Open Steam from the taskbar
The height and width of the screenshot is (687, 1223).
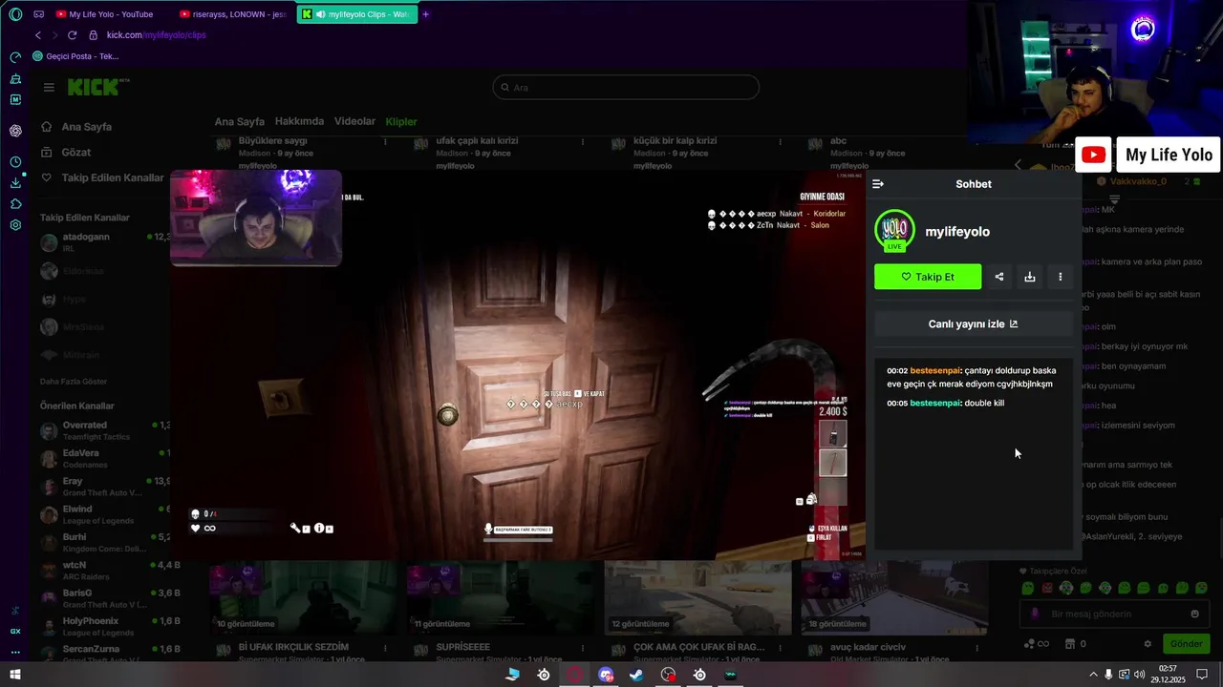click(x=636, y=675)
